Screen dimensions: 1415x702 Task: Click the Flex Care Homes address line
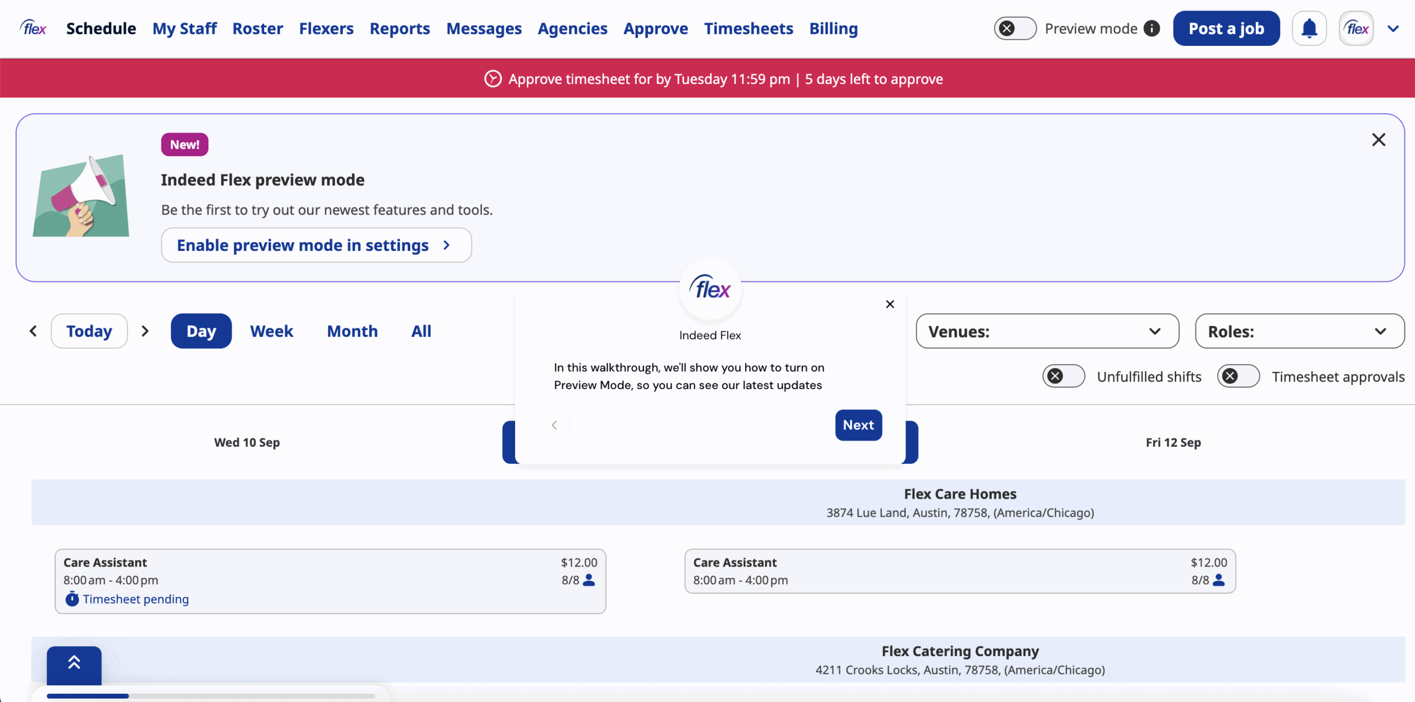click(x=960, y=513)
